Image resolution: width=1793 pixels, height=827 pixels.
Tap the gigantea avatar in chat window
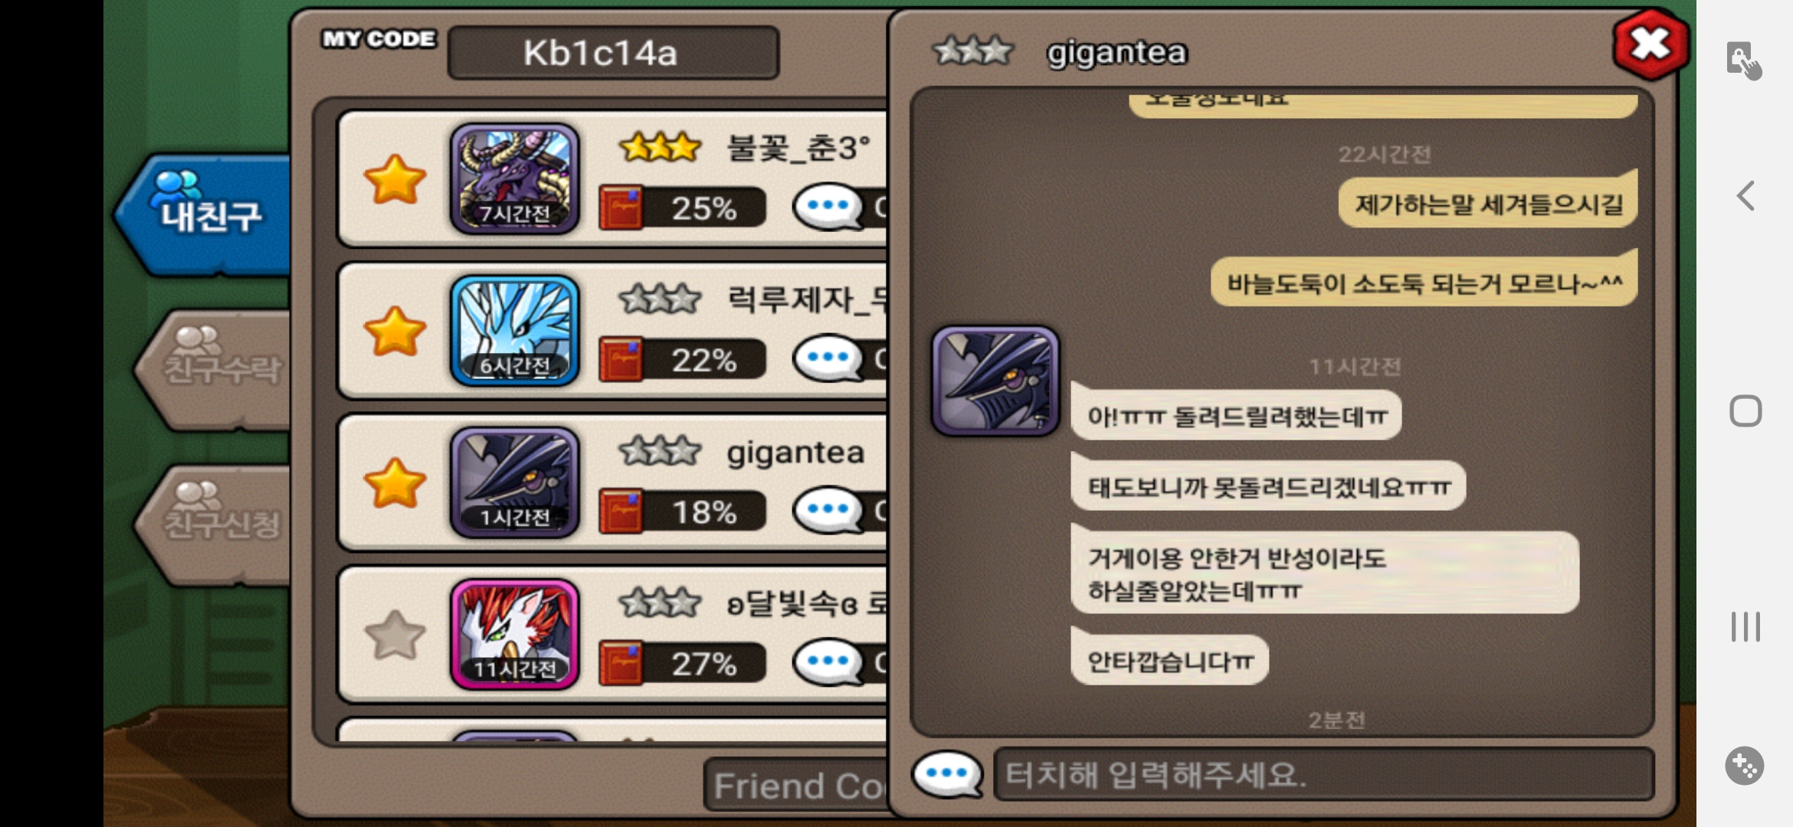click(995, 381)
